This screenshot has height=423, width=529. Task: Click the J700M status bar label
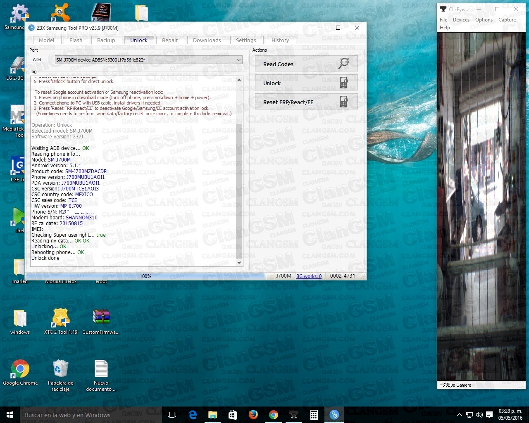284,276
